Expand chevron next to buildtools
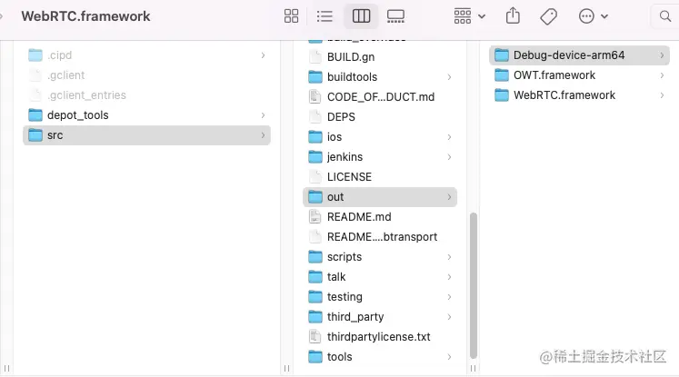 [x=449, y=77]
